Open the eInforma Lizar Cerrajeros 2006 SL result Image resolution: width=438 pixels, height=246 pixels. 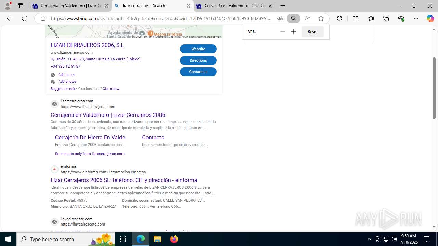(124, 180)
